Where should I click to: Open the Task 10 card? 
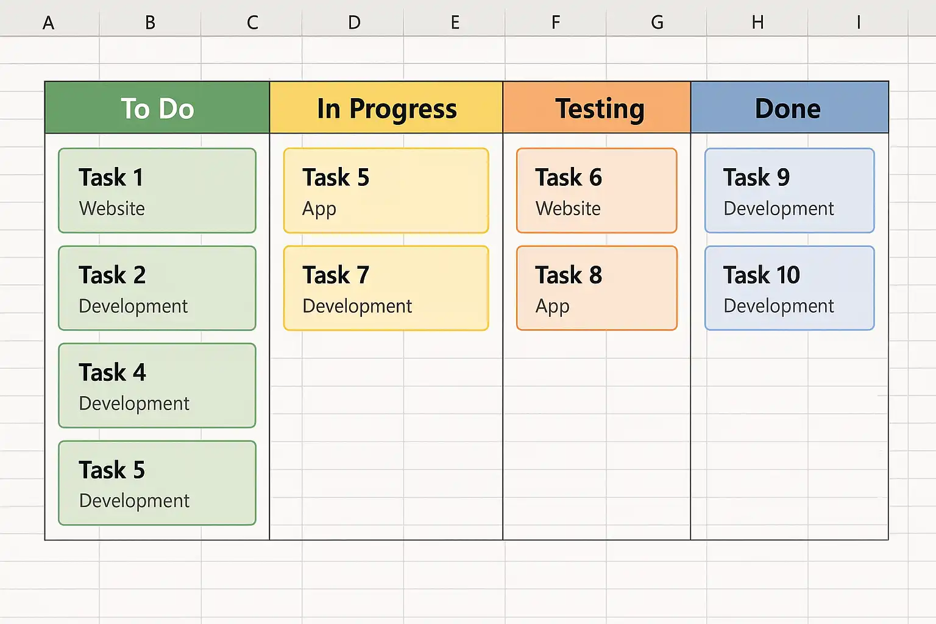(x=789, y=288)
